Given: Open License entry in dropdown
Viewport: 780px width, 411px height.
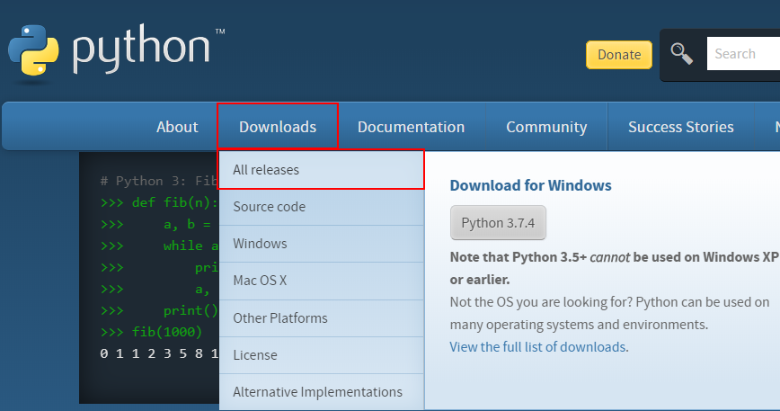Looking at the screenshot, I should (322, 355).
